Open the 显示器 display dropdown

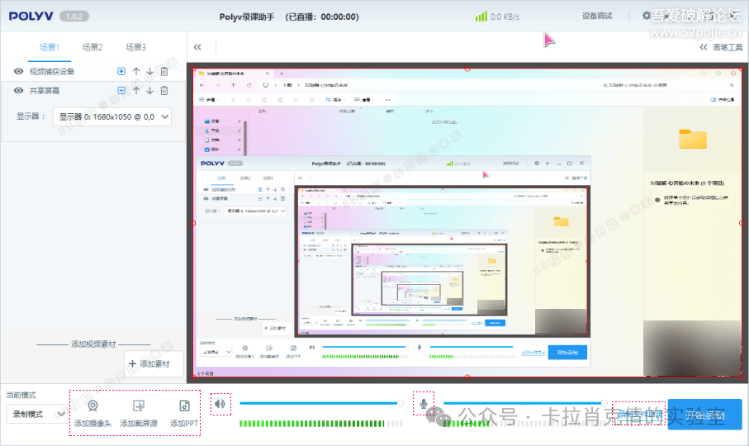pyautogui.click(x=111, y=117)
